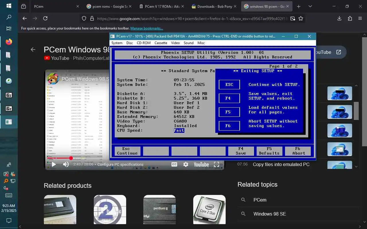Open the first Pentium II product thumbnail
This screenshot has height=229, width=367.
tap(60, 210)
